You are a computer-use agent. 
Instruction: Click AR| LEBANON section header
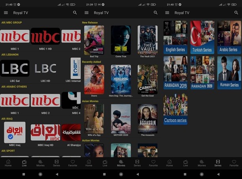pyautogui.click(x=10, y=55)
